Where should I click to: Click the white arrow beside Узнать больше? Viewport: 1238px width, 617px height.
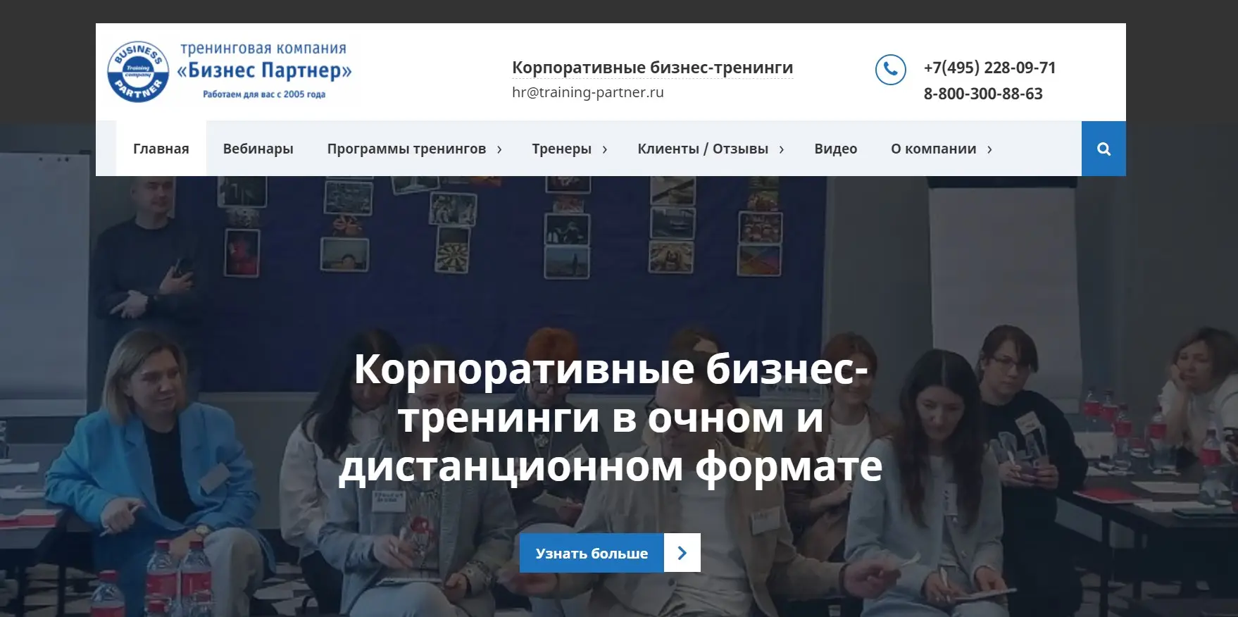[x=682, y=553]
